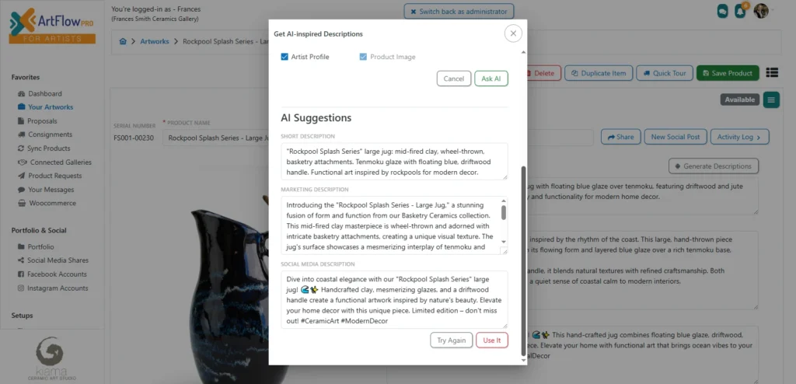Open user avatar account dropdown
Viewport: 796px width, 384px height.
(762, 11)
